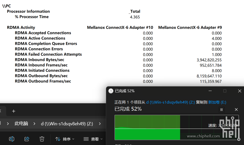Select the RDMA Inbound Bytes/sec counter

click(39, 60)
